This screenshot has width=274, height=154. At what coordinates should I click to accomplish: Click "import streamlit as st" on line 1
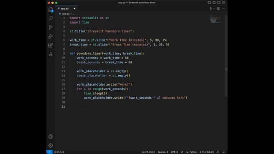point(89,18)
